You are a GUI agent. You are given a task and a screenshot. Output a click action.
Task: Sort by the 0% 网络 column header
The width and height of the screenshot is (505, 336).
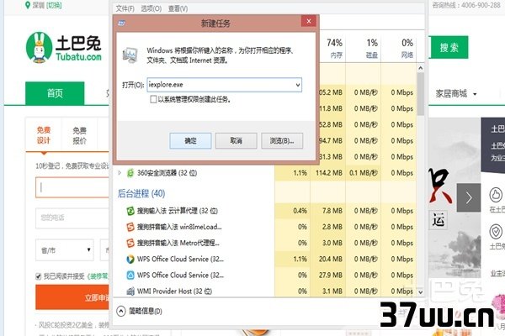pos(399,48)
